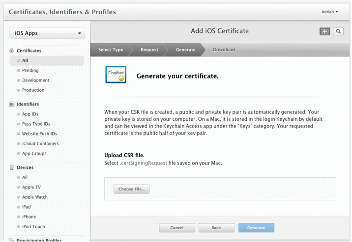Go to the Request step
This screenshot has width=352, height=242.
pos(149,50)
